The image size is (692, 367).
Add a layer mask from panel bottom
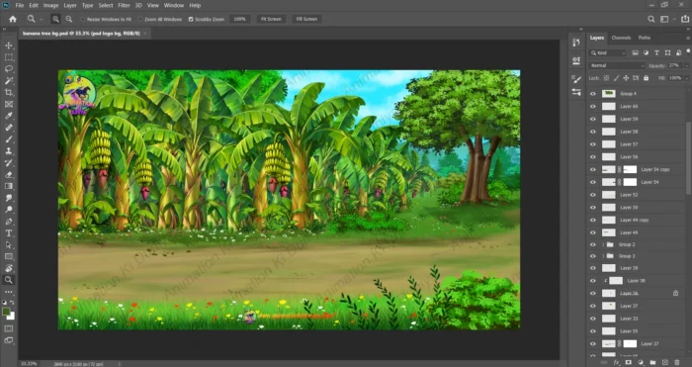(629, 363)
